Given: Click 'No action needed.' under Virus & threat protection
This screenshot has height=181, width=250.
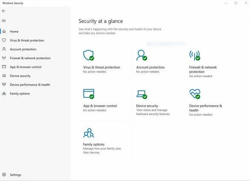Looking at the screenshot, I should 95,72.
